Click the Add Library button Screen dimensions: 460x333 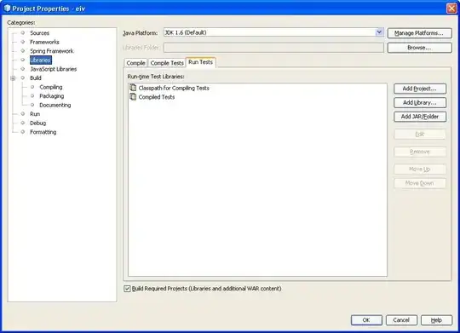point(420,103)
